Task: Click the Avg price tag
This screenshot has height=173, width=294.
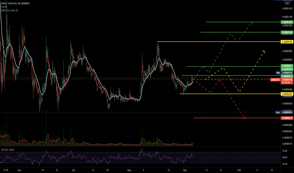Action: click(x=278, y=73)
